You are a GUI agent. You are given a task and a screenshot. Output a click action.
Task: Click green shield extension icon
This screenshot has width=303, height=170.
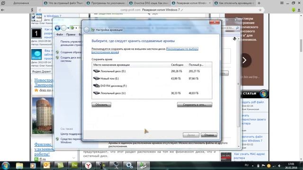click(294, 10)
